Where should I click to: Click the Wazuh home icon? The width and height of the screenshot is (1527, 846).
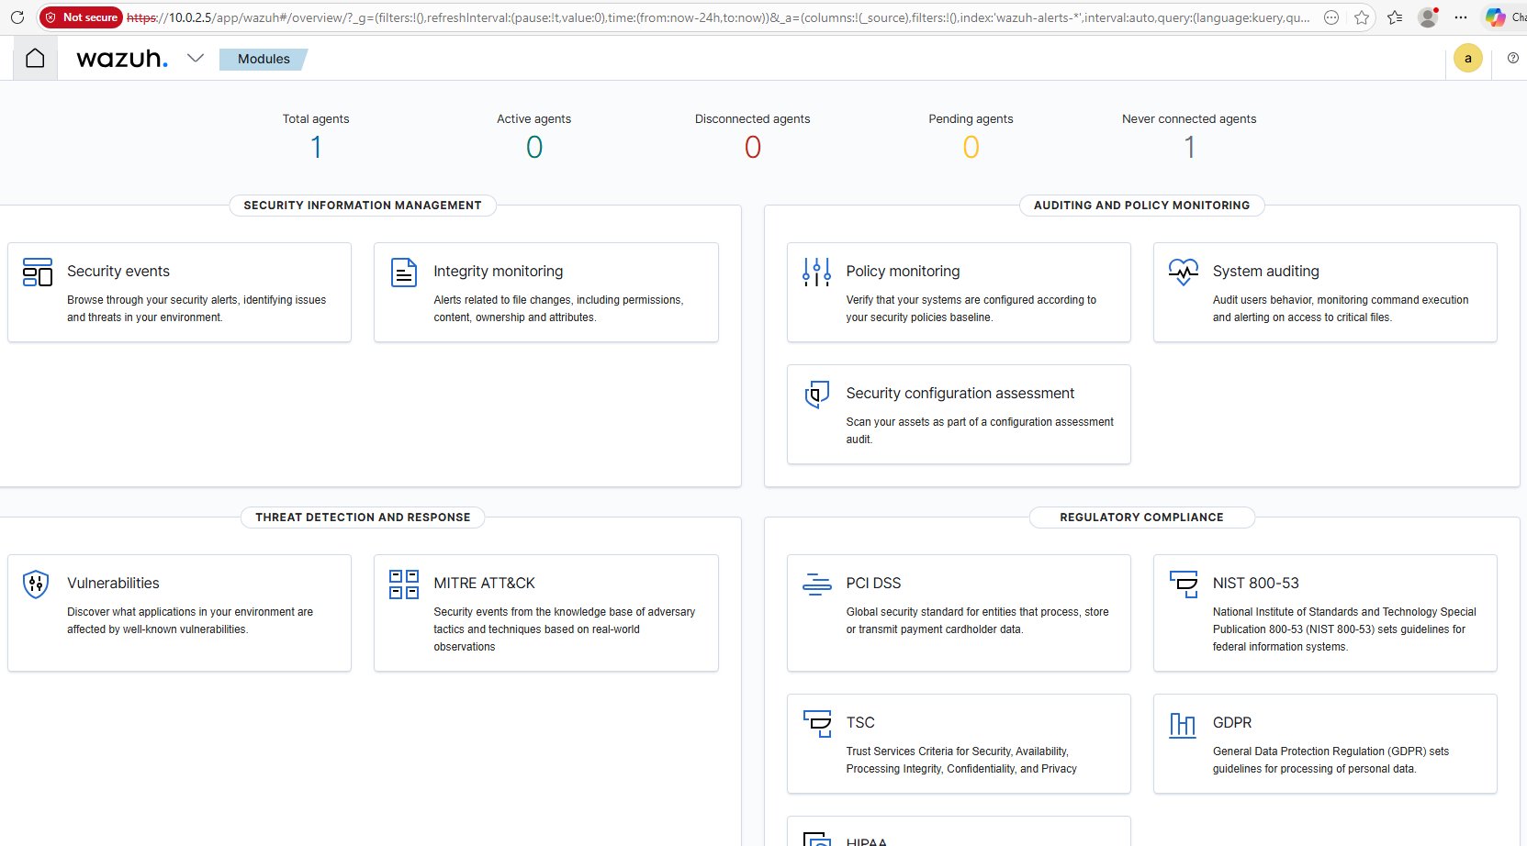coord(35,59)
